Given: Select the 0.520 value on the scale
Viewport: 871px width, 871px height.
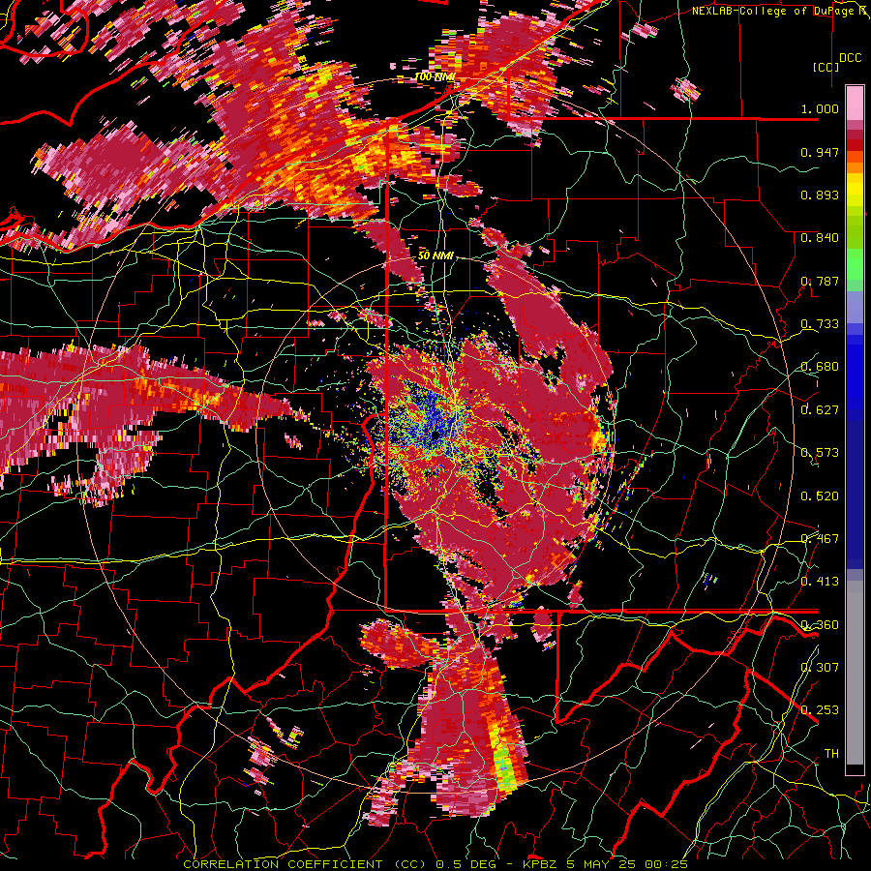Looking at the screenshot, I should pos(820,496).
